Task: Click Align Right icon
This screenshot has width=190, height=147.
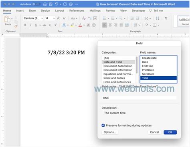Action: click(116, 25)
